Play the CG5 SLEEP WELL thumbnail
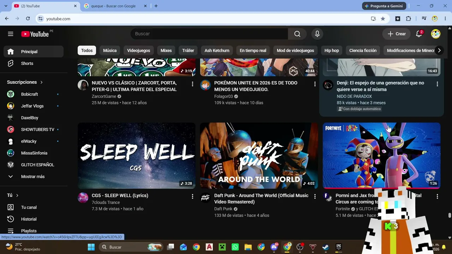The height and width of the screenshot is (254, 452). (x=136, y=156)
